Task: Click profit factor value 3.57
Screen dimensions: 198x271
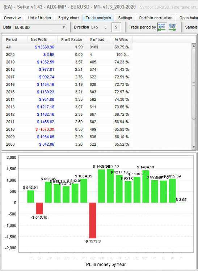Action: click(x=79, y=62)
